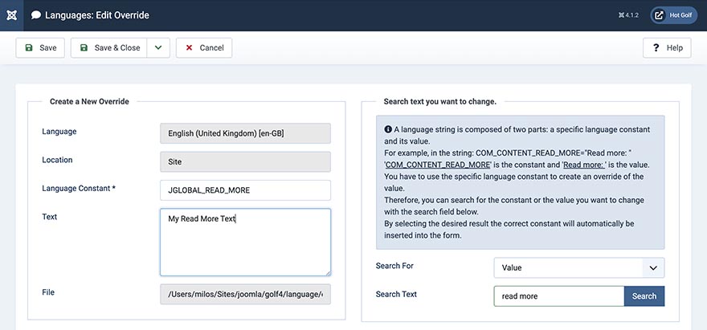The width and height of the screenshot is (707, 330).
Task: Click the disabled Language field
Action: [245, 133]
